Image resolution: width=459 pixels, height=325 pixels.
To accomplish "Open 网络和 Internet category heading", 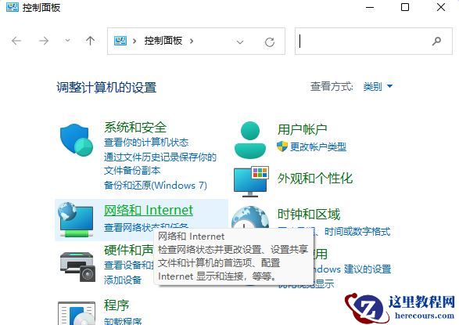I will 149,210.
